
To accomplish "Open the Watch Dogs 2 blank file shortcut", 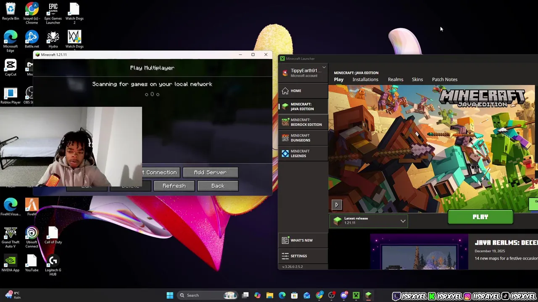I will coord(74,13).
